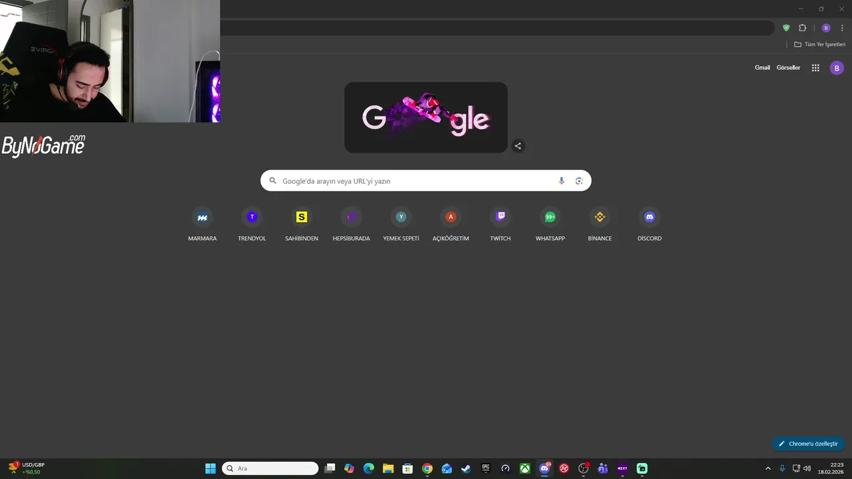Open File Explorer from the taskbar
The width and height of the screenshot is (852, 479).
(x=388, y=468)
